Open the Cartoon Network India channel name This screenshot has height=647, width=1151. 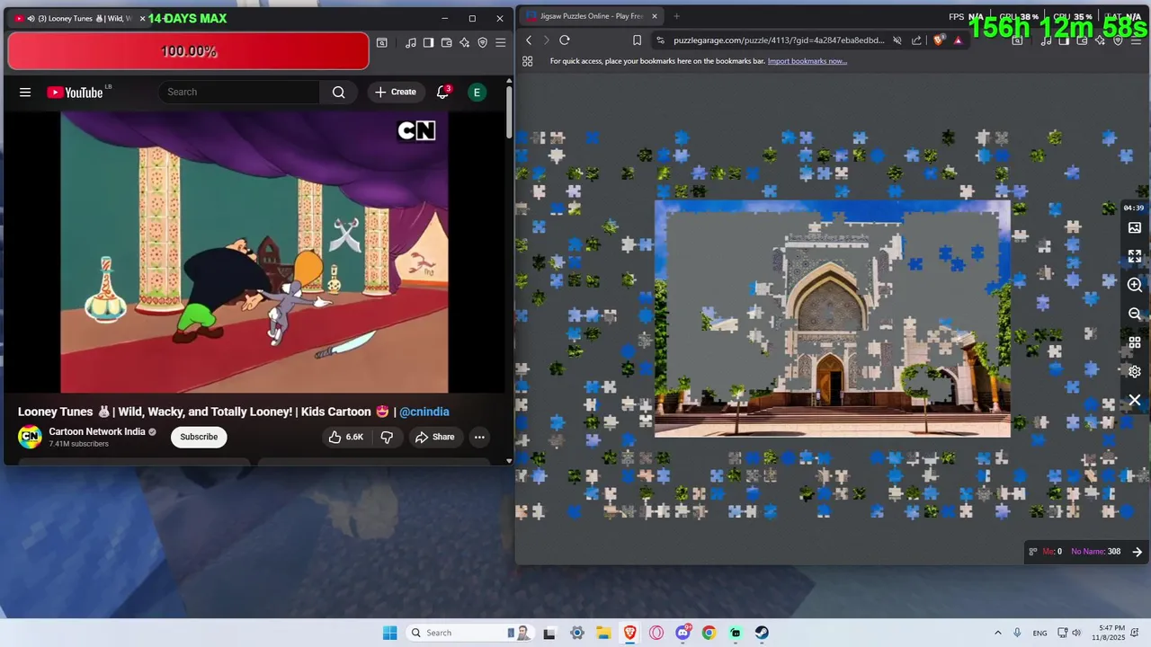coord(97,431)
